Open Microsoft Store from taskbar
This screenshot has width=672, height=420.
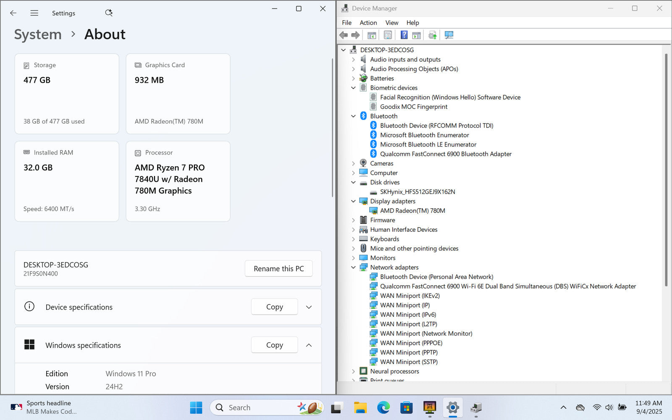[407, 407]
